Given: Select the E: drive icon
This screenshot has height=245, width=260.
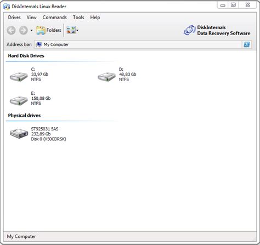Looking at the screenshot, I should click(x=19, y=100).
